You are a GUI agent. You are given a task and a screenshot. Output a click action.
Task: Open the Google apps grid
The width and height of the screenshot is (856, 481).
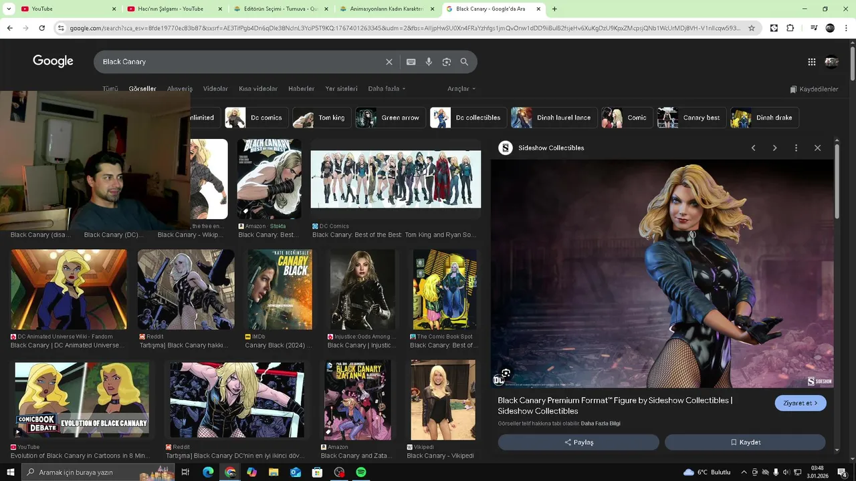click(x=812, y=61)
